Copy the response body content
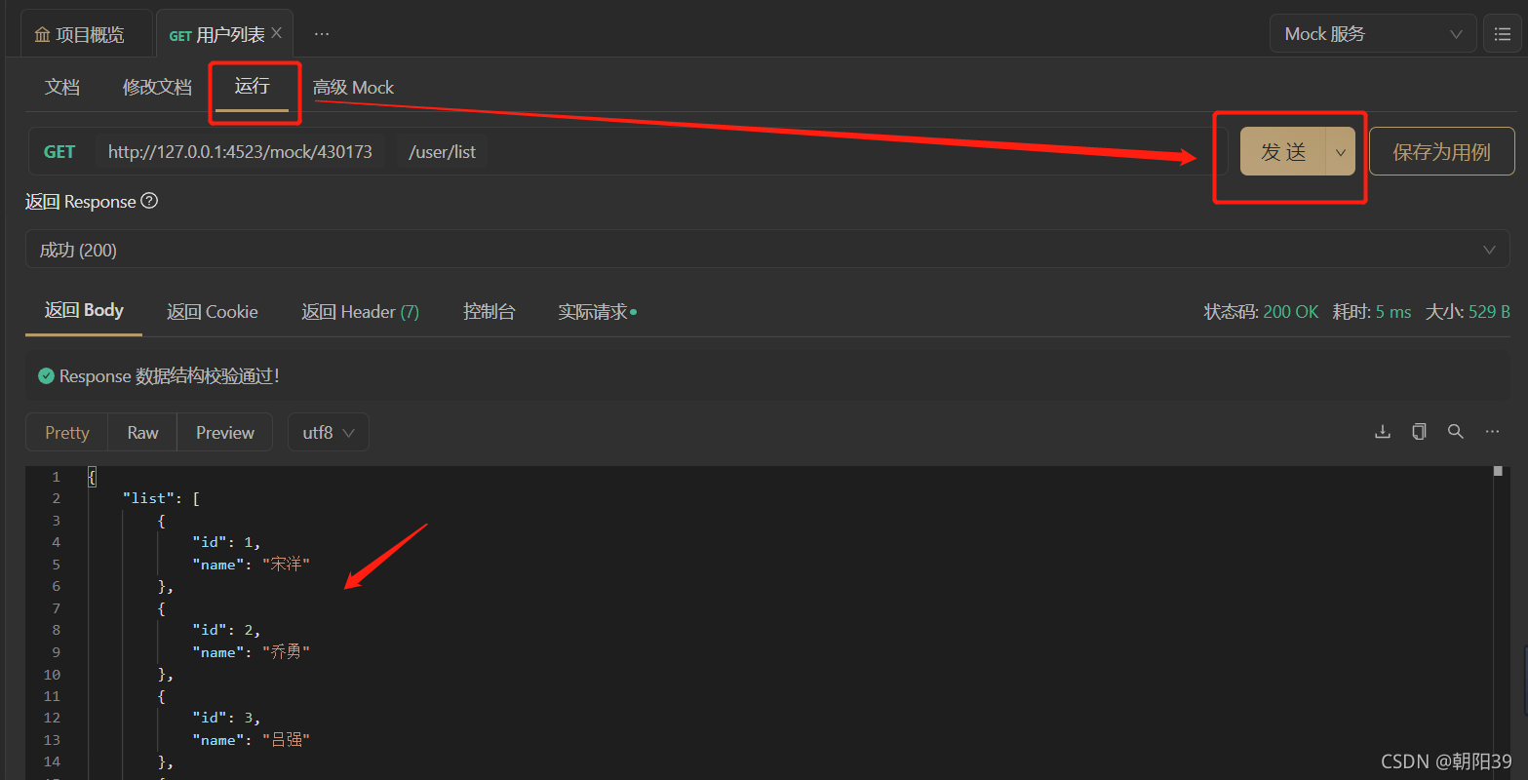Viewport: 1528px width, 780px height. [1419, 431]
